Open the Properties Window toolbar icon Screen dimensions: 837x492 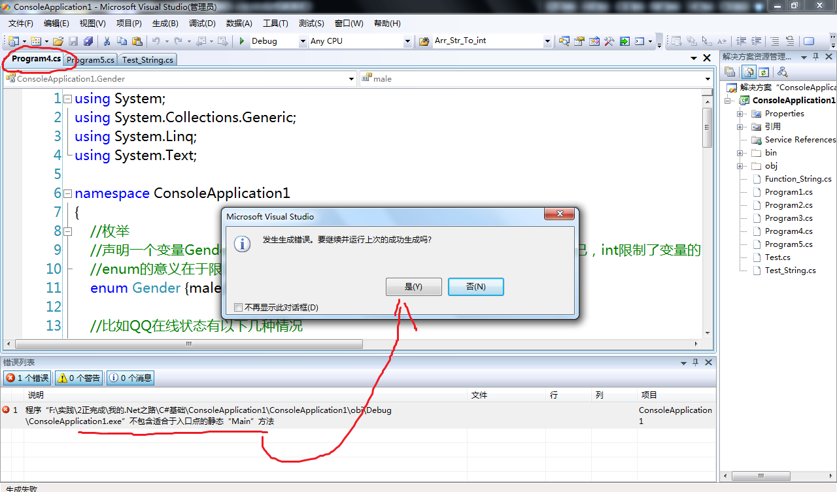point(579,41)
